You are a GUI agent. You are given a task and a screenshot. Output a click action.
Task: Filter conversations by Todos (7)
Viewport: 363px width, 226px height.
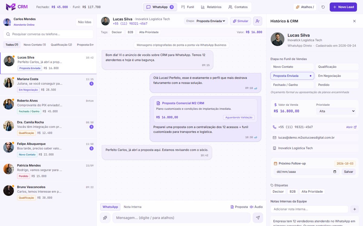pos(12,45)
